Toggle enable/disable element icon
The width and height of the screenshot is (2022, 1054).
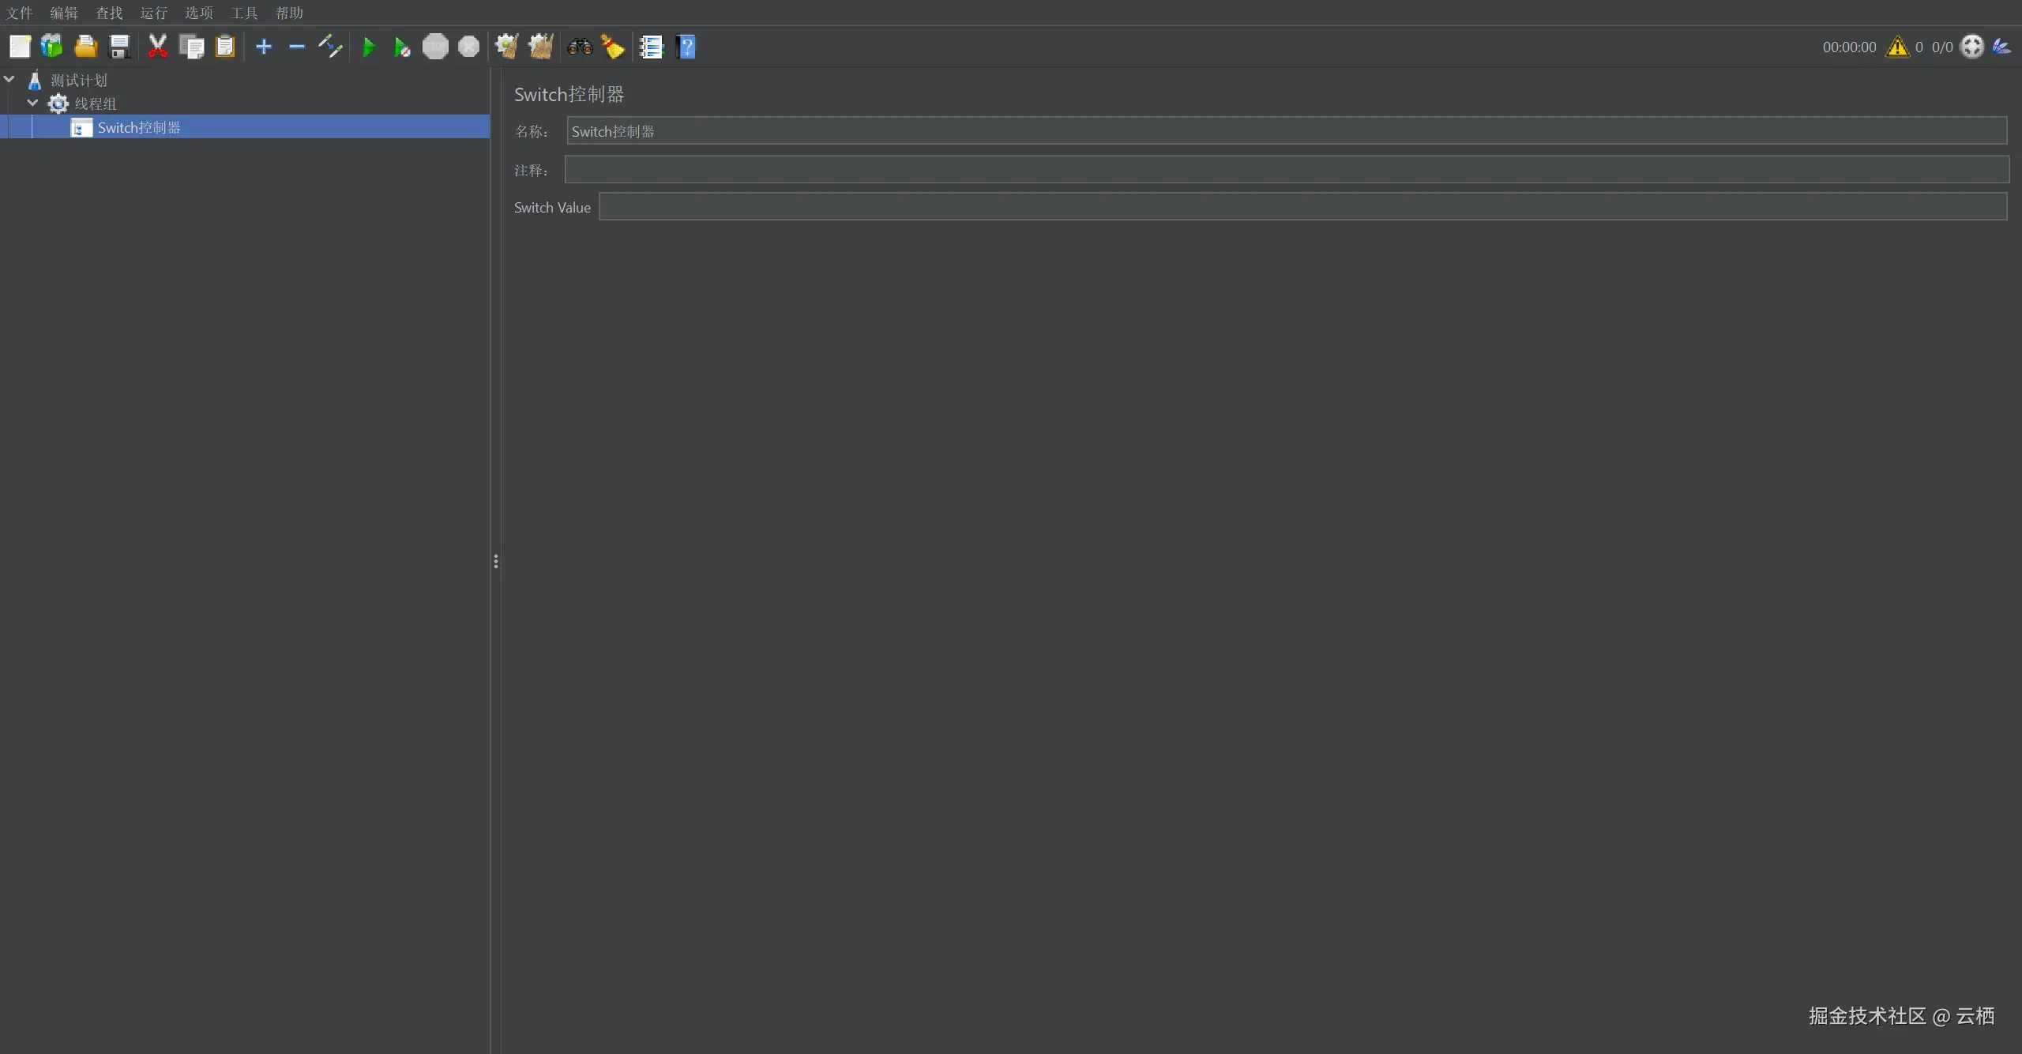pos(330,47)
